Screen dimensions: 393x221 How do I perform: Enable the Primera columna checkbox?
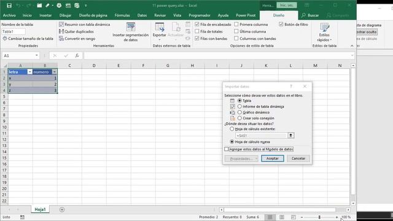236,25
